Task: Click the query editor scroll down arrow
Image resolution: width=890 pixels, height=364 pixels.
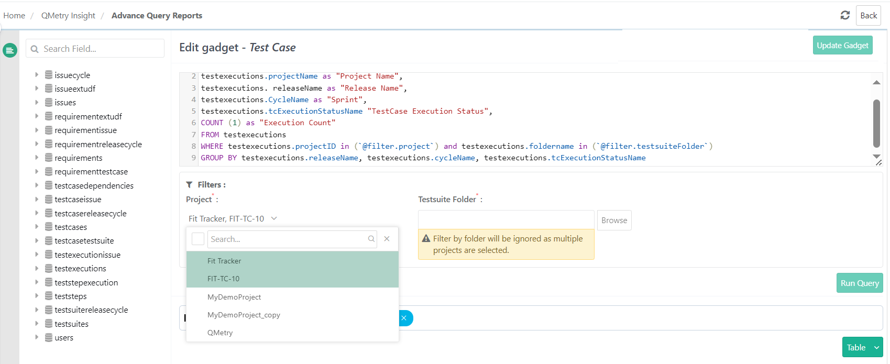Action: point(876,156)
